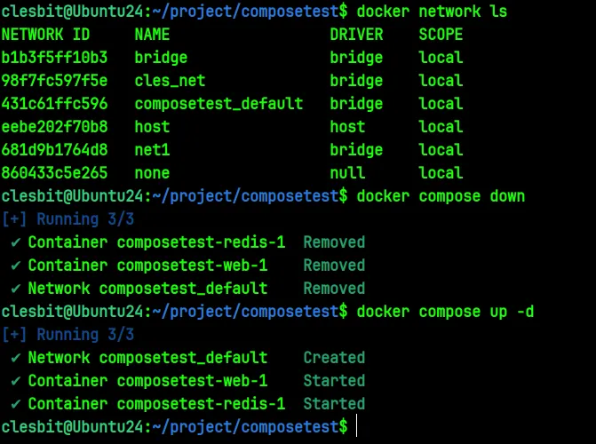
Task: Click the net1 network name
Action: click(152, 150)
